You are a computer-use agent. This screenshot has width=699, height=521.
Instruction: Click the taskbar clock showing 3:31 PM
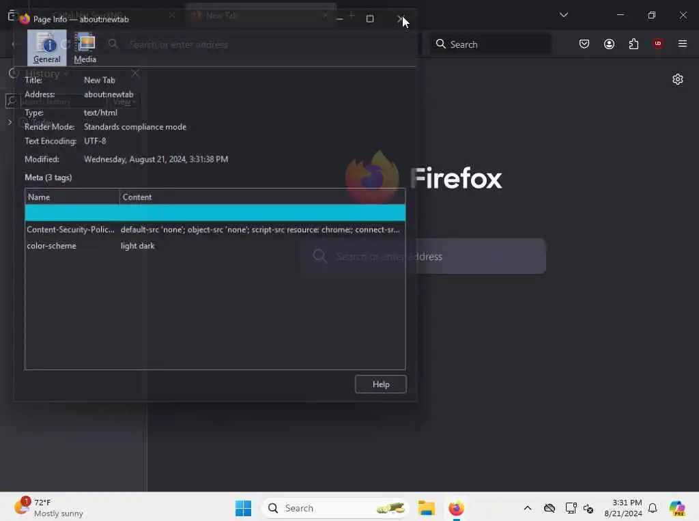pyautogui.click(x=623, y=508)
